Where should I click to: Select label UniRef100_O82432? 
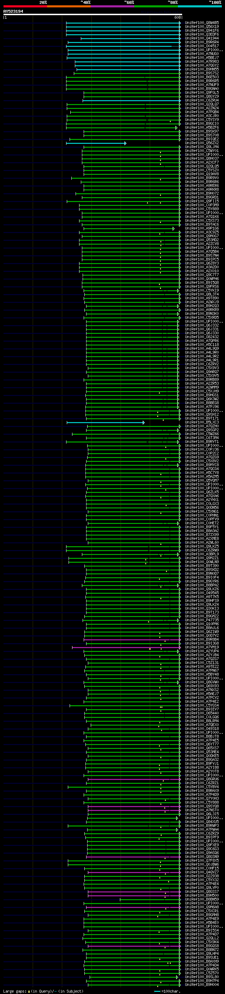click(x=202, y=337)
